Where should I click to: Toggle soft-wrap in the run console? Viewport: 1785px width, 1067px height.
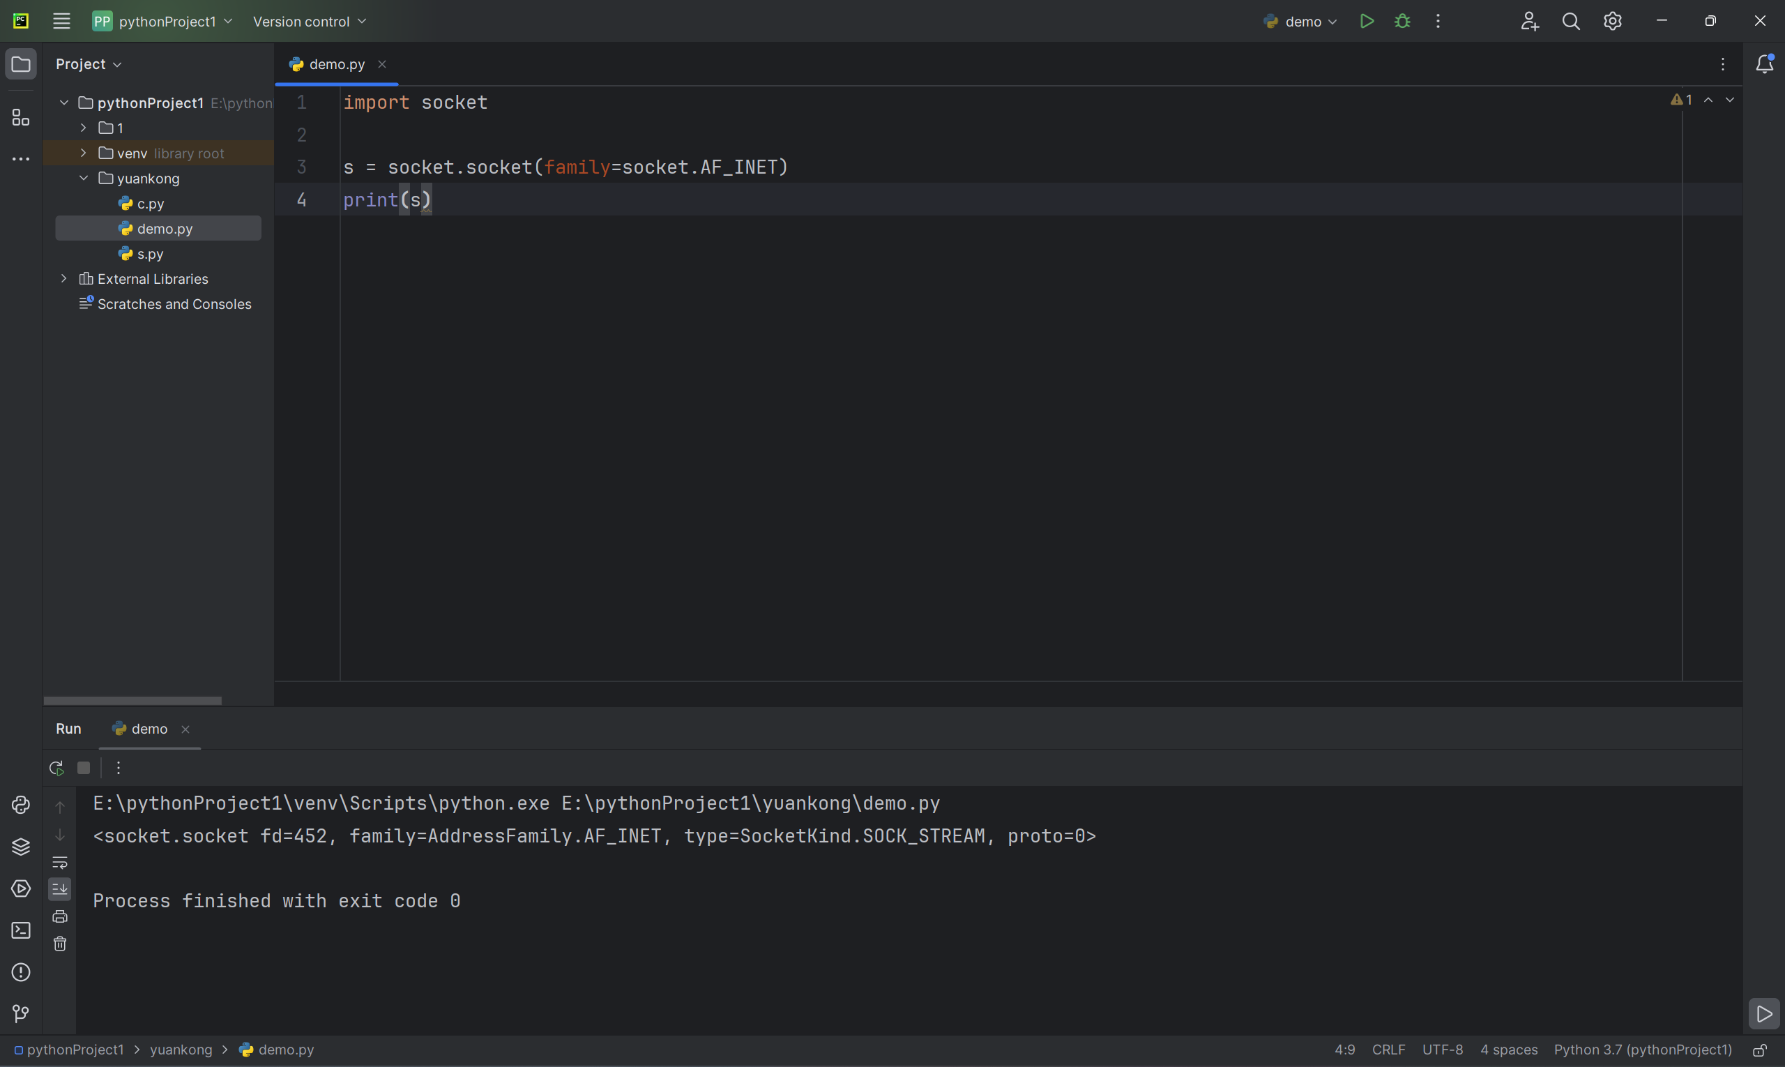[60, 861]
